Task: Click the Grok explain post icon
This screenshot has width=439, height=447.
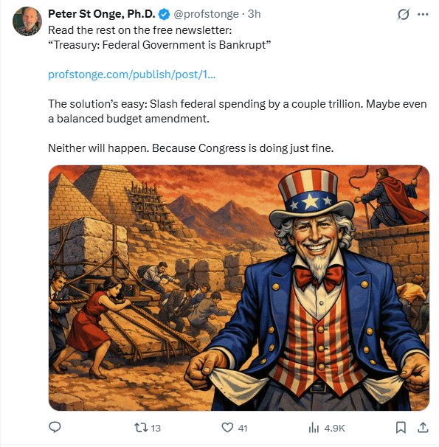Action: [x=404, y=14]
